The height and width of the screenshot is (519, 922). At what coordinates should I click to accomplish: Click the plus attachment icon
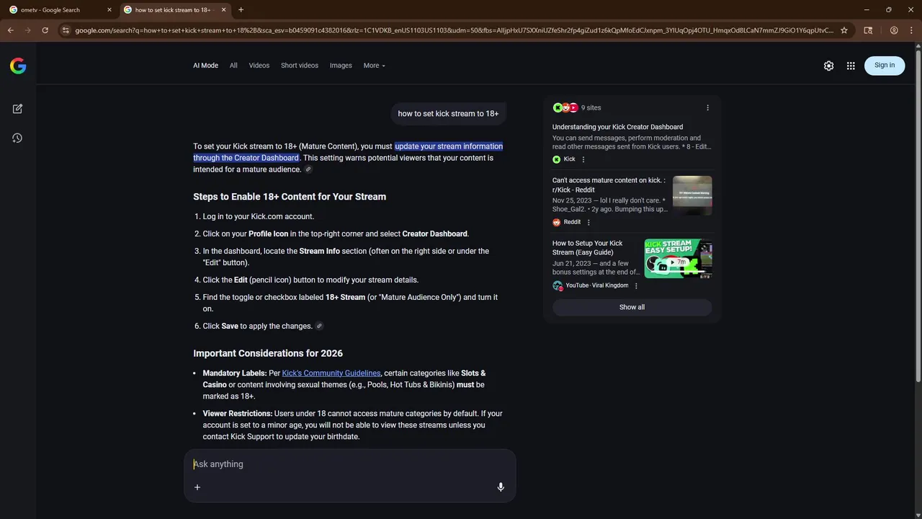[197, 487]
